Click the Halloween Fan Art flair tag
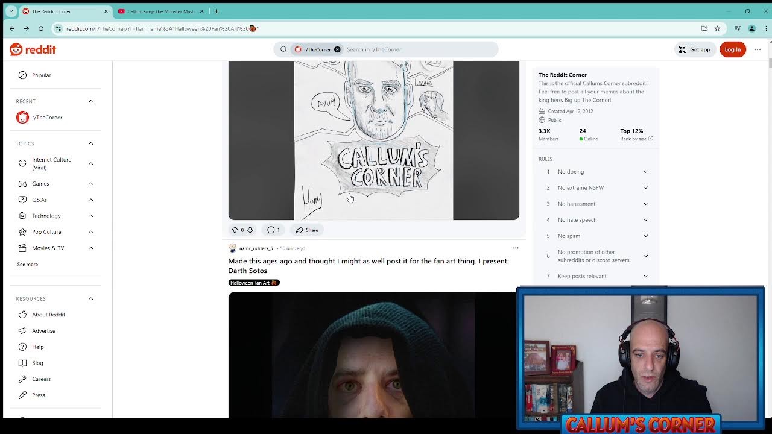Image resolution: width=772 pixels, height=434 pixels. [x=254, y=283]
